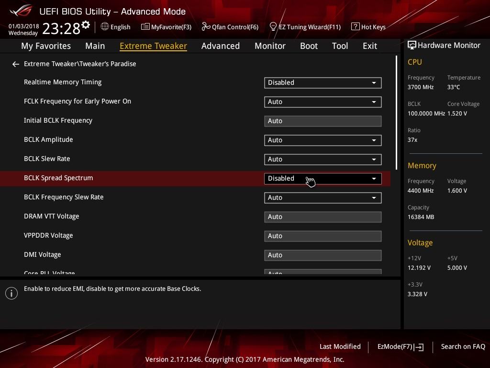Click the Tweaker's Paradise breadcrumb text

[108, 64]
